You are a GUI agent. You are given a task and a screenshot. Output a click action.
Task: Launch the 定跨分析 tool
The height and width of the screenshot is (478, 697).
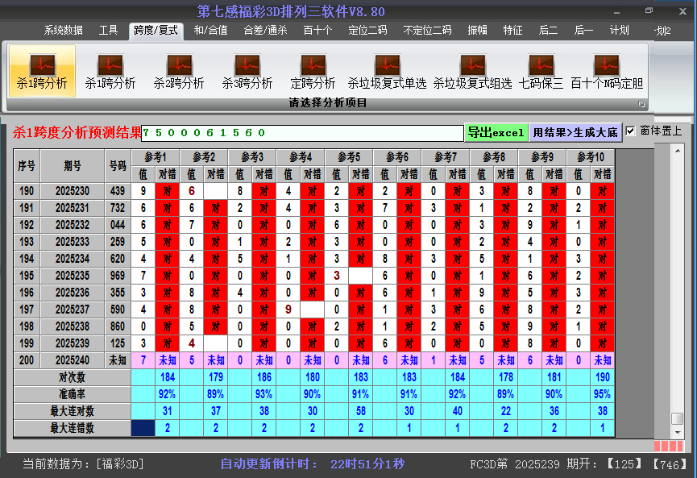point(313,71)
